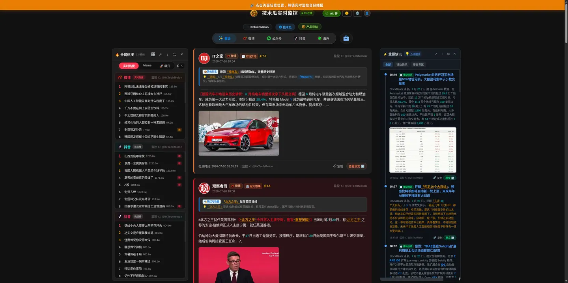Open 产品导航 product navigation
The height and width of the screenshot is (283, 568).
tap(310, 27)
